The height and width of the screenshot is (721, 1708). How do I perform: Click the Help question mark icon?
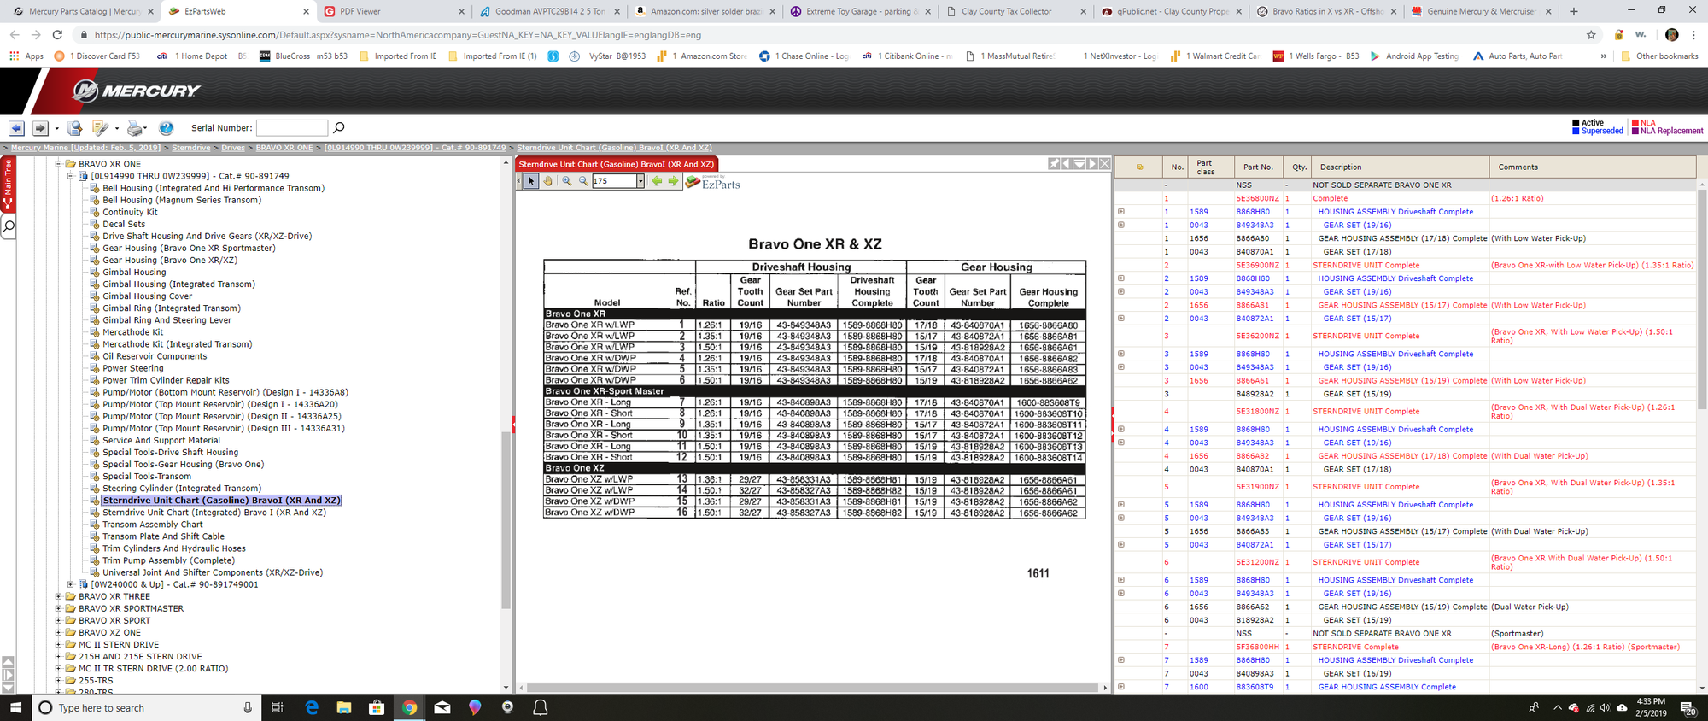166,128
